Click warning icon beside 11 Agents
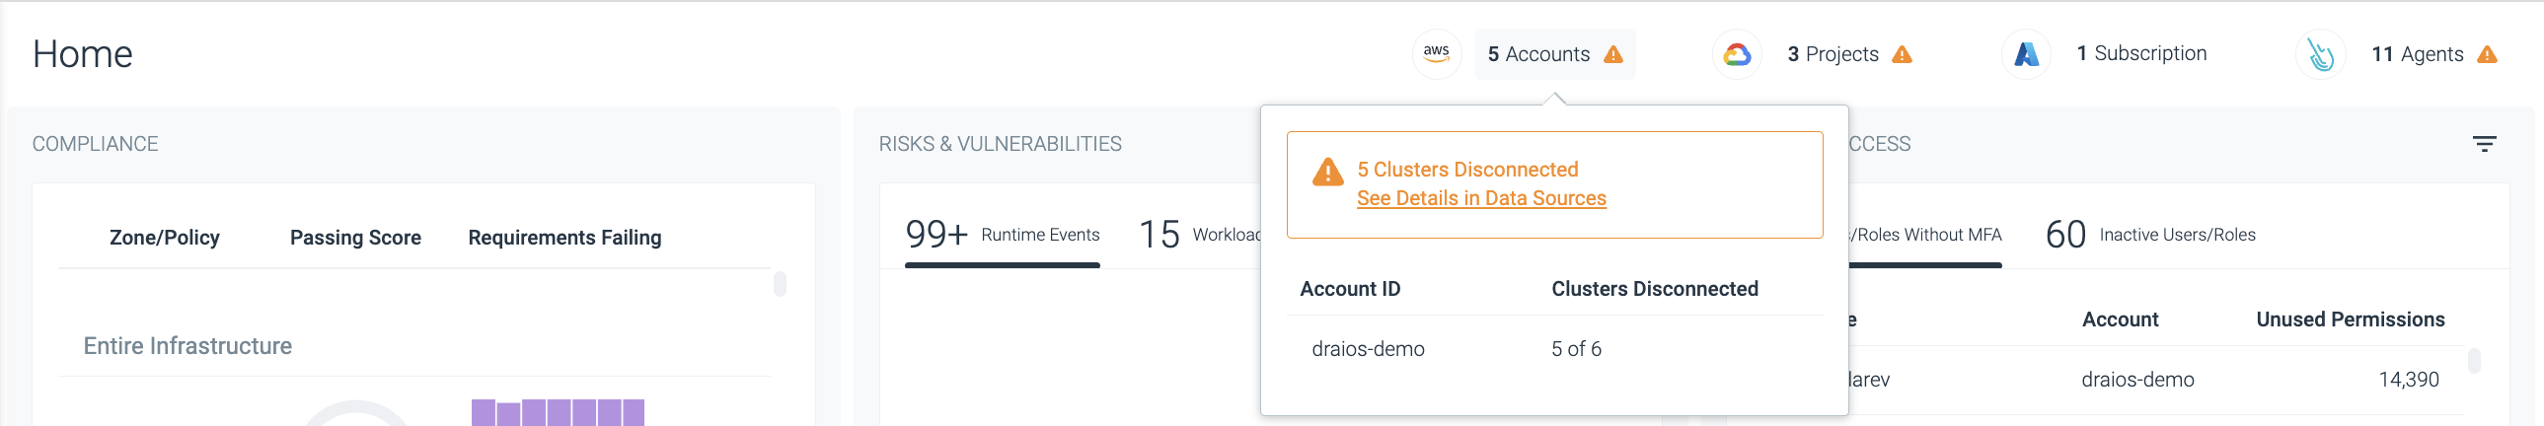Screen dimensions: 2544x426 click(2488, 54)
